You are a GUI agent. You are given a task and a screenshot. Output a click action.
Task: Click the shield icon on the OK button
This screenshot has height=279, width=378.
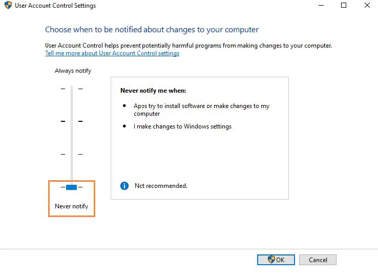tap(272, 260)
